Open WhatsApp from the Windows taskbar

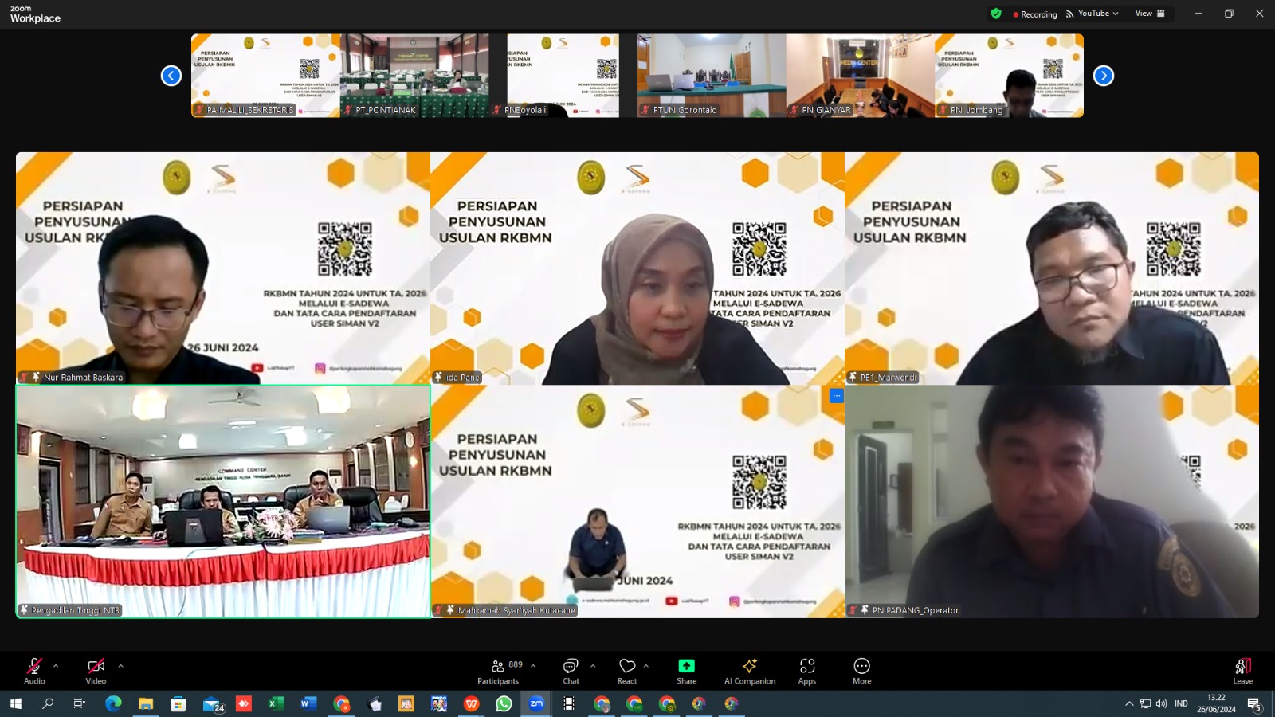point(504,703)
